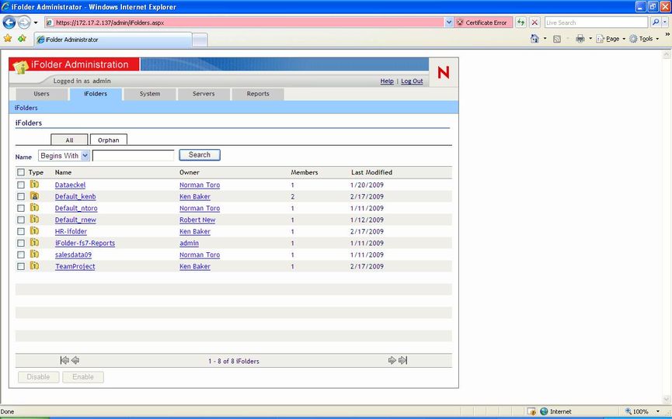The image size is (672, 419).
Task: Check the Default_rnew row checkbox
Action: pos(20,220)
